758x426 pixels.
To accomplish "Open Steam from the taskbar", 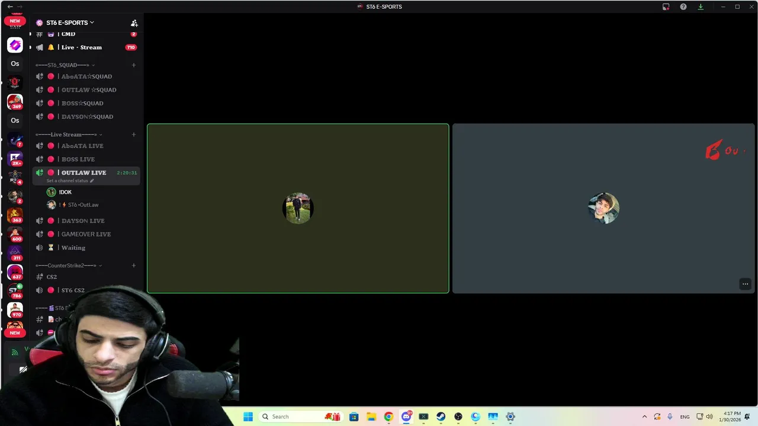I will click(x=441, y=417).
